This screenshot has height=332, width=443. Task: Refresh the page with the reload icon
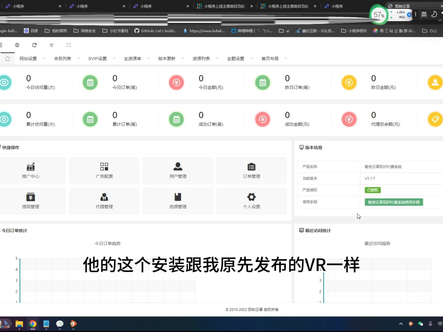(34, 45)
